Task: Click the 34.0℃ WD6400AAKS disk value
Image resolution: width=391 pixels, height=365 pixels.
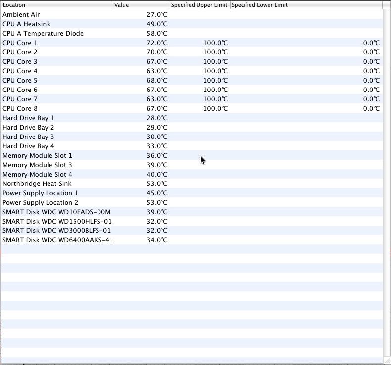Action: [x=157, y=240]
